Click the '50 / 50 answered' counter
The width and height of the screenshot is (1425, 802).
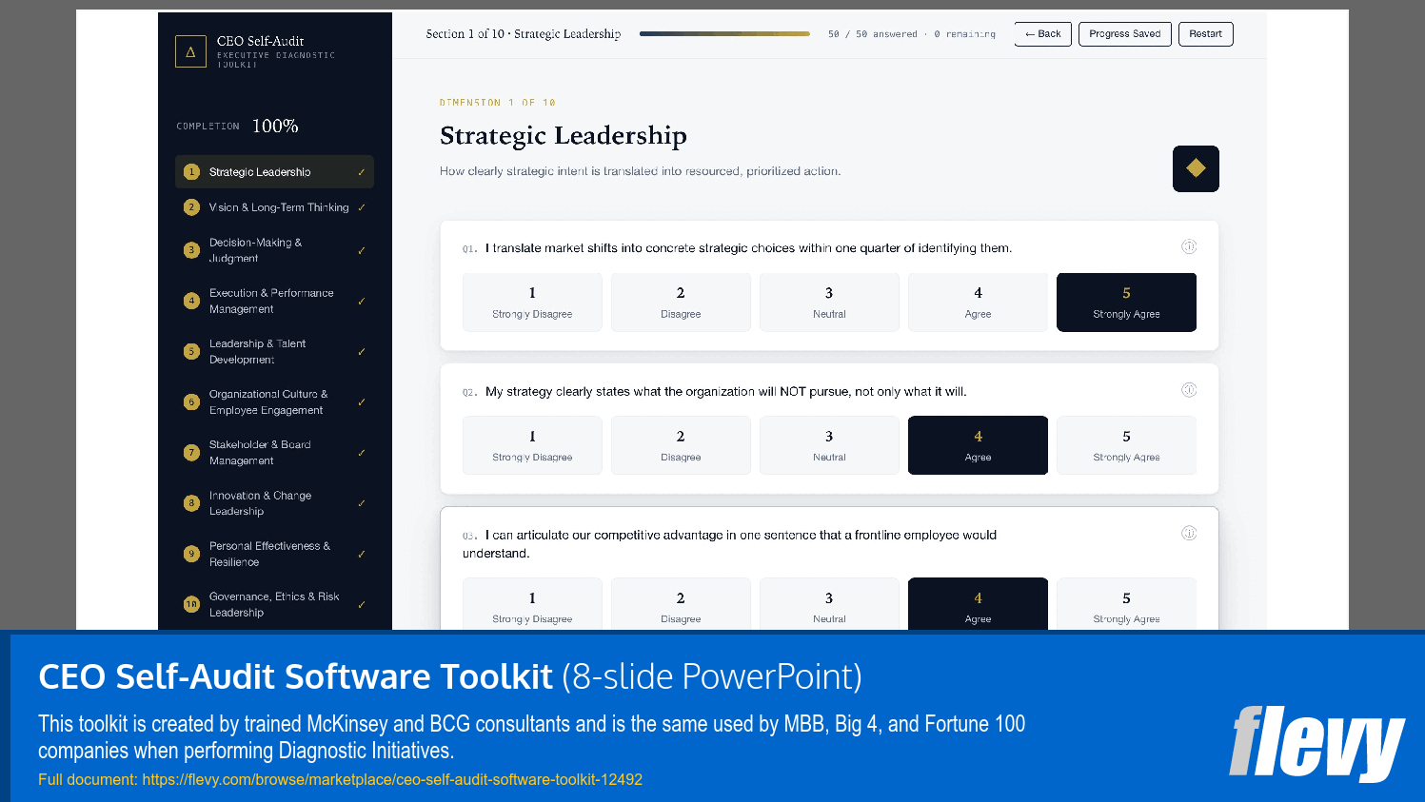tap(873, 34)
